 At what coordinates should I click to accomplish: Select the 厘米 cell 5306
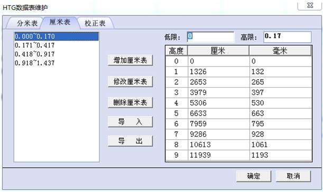[x=218, y=103]
